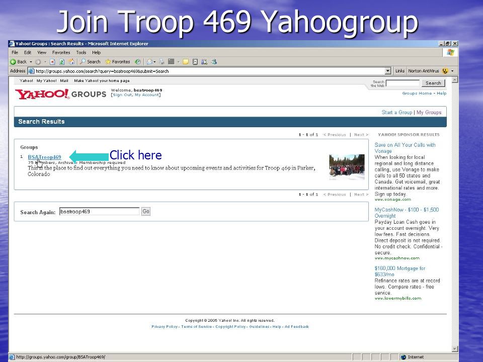Click the Norton AntiVirus icon
This screenshot has width=483, height=362.
click(x=445, y=71)
